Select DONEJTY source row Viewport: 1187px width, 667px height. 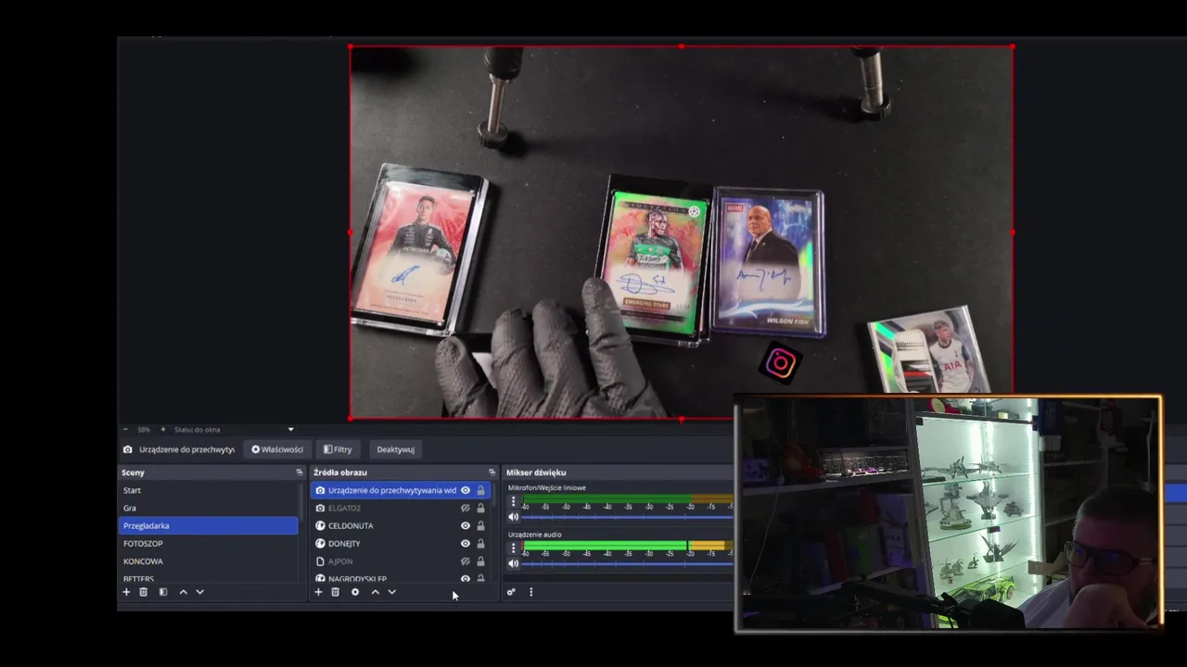pyautogui.click(x=399, y=543)
